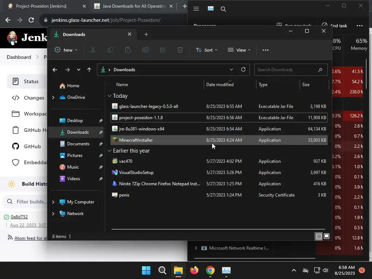Viewport: 372px width, 279px height.
Task: Click the Dashboard breadcrumb link
Action: click(x=19, y=57)
